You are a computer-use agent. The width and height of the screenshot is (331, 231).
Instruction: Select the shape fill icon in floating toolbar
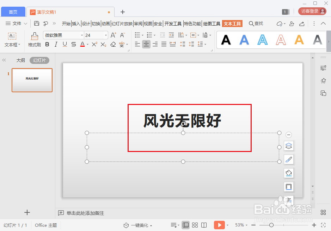pos(289,173)
